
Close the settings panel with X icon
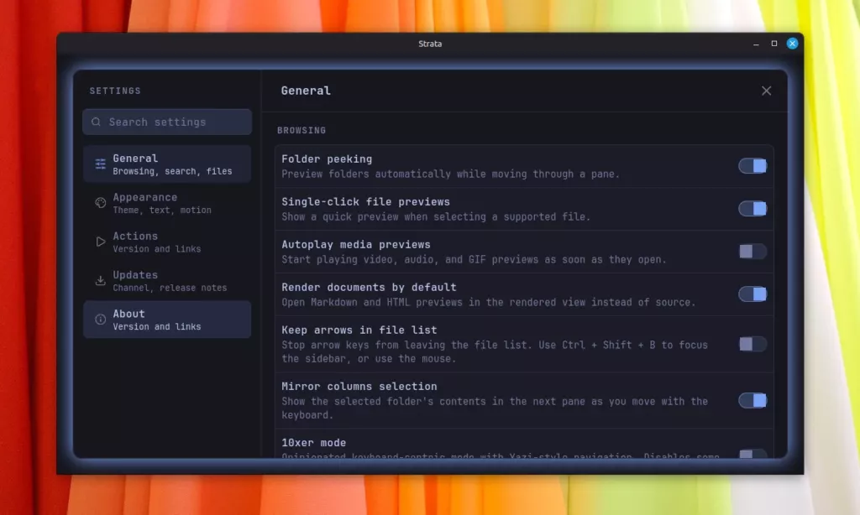click(x=766, y=91)
